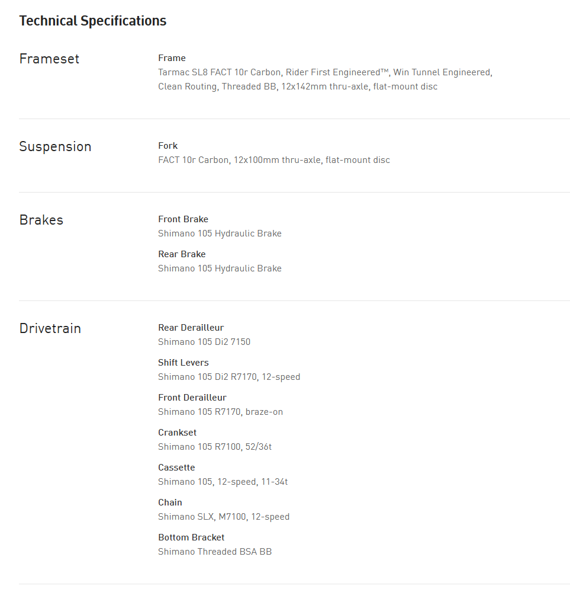This screenshot has height=592, width=570.
Task: Click the Shimano 105 Di2 7150 text
Action: pos(204,342)
